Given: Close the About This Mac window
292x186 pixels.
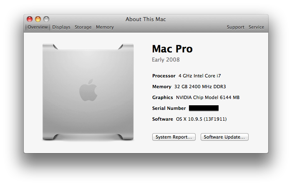Looking at the screenshot, I should click(30, 19).
